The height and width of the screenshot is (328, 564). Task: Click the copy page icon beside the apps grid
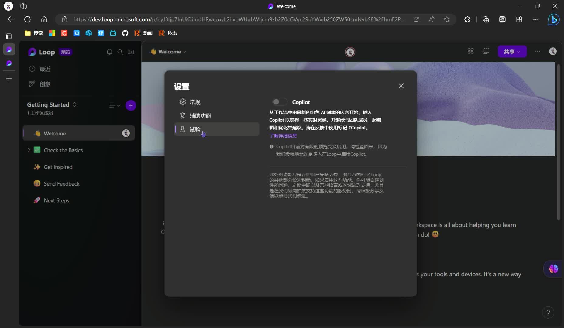(x=486, y=51)
